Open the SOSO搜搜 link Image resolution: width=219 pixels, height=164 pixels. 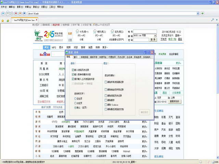click(44, 74)
